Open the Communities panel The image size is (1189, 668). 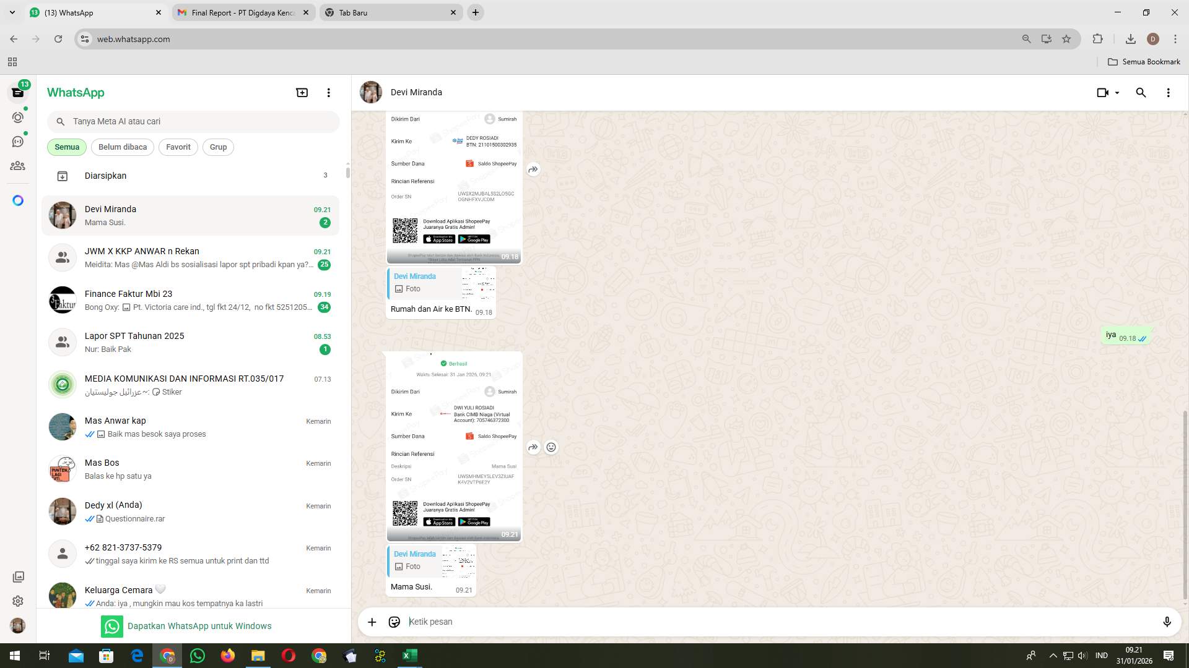18,166
